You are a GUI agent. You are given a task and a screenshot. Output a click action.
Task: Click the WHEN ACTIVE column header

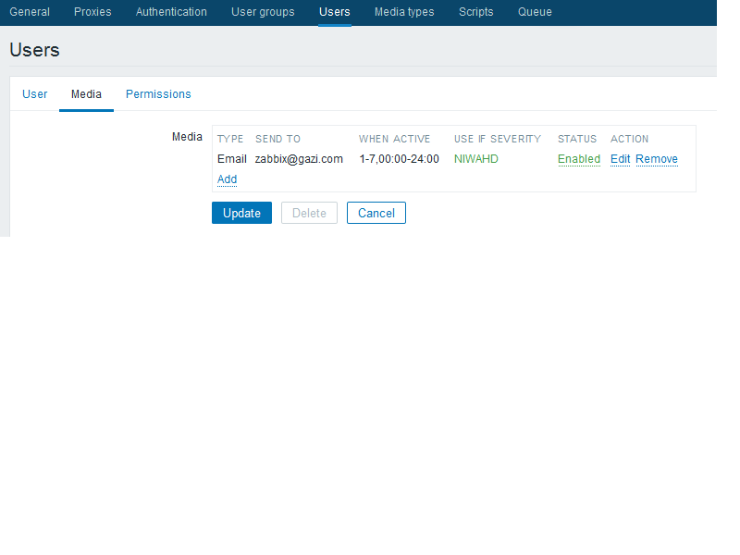(395, 139)
